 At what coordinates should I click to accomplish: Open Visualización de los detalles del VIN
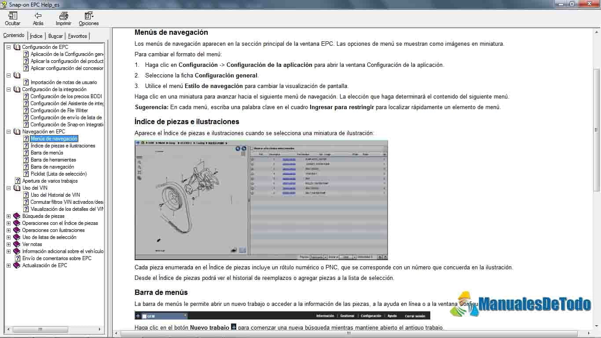pos(67,209)
